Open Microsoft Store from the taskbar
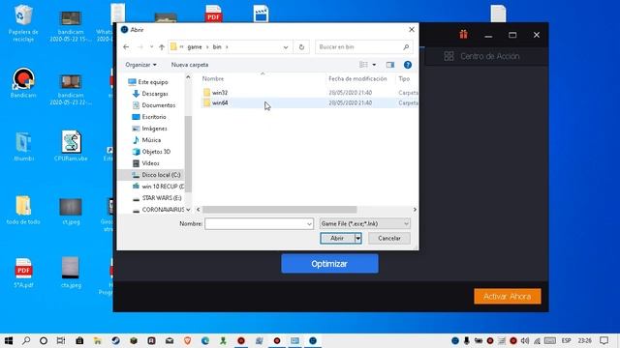This screenshot has width=620, height=348. coord(79,340)
